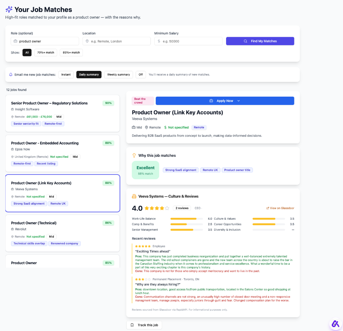Open View on Glassdoor link
Screen dimensions: 343x331
pos(280,208)
